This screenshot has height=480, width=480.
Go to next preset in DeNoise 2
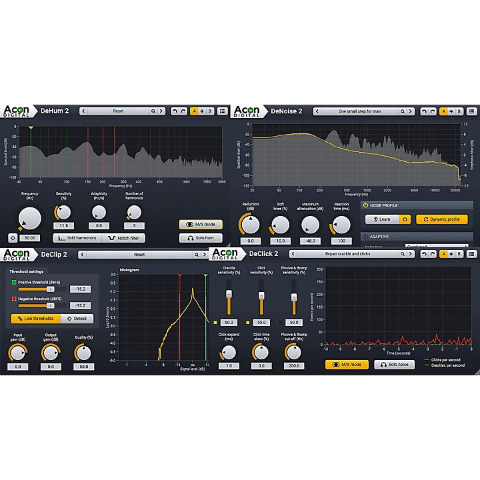[411, 111]
